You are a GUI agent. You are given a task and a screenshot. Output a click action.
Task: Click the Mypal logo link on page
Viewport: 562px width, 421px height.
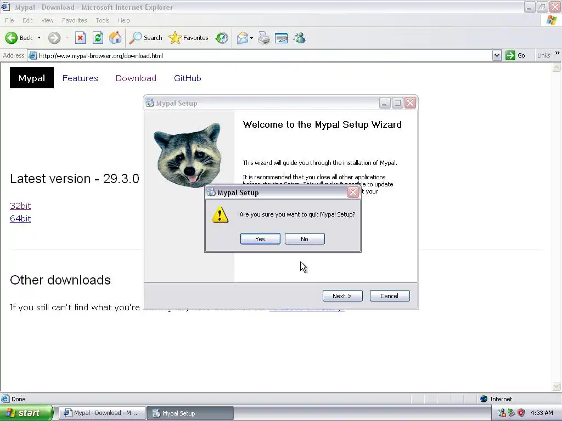[x=31, y=78]
